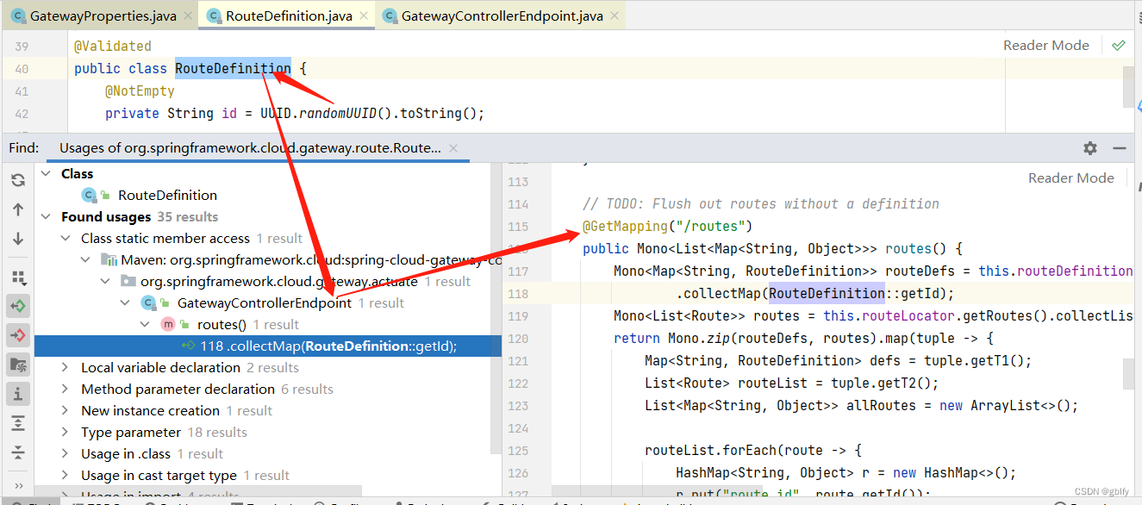Expand Method parameter declaration results
This screenshot has width=1142, height=505.
click(66, 389)
